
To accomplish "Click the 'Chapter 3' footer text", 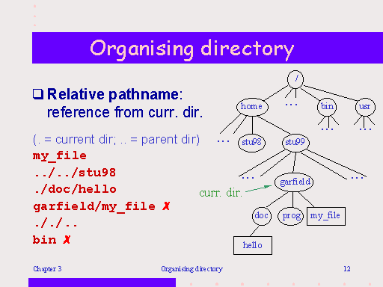I will (47, 269).
